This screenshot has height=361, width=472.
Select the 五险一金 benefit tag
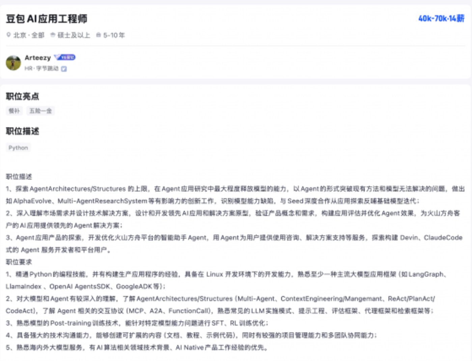[40, 111]
